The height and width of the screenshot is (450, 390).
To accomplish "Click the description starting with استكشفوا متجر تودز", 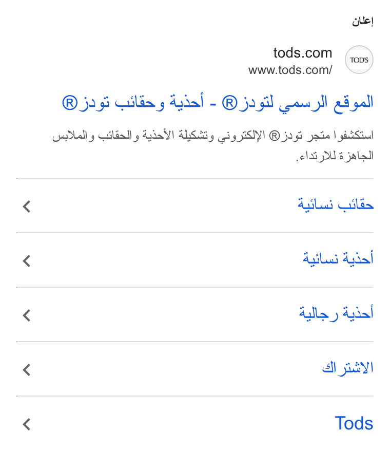I will (x=213, y=145).
